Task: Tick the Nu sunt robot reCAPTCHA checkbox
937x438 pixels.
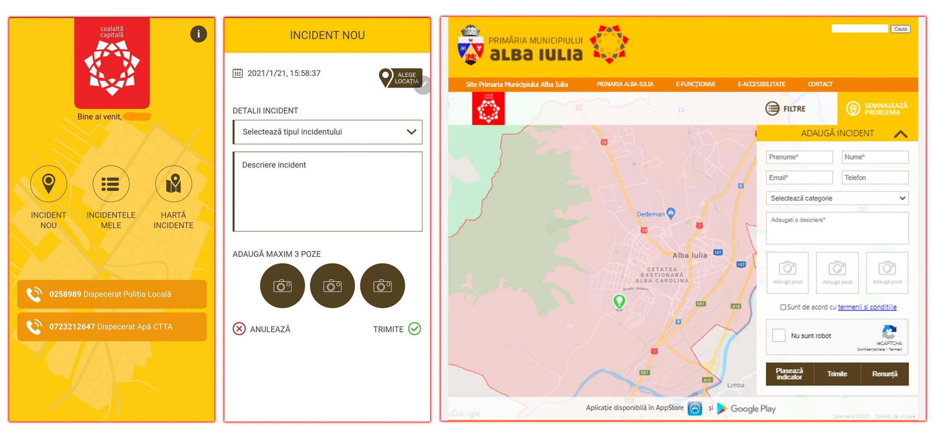Action: click(779, 335)
